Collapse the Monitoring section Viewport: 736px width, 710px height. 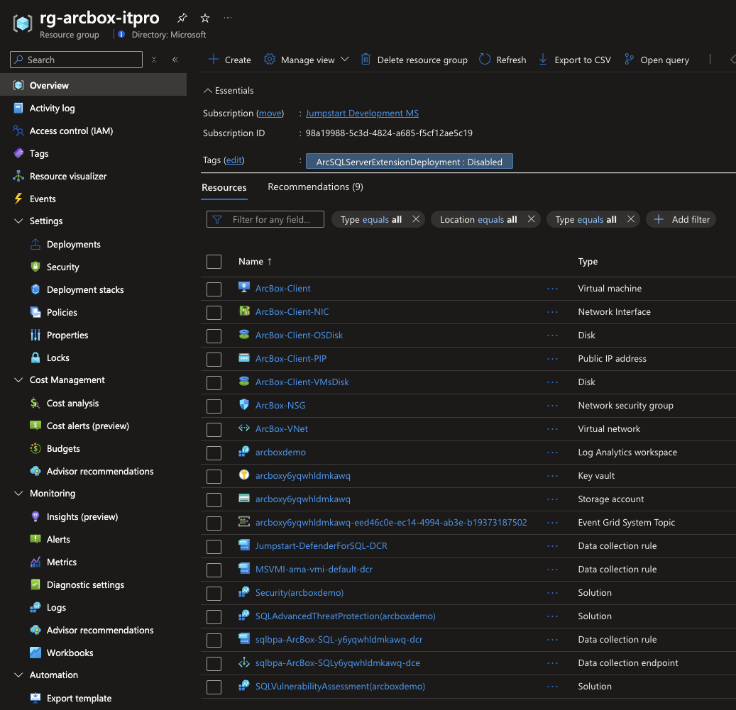(x=18, y=494)
